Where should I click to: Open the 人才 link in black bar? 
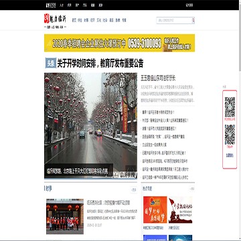[62, 5]
